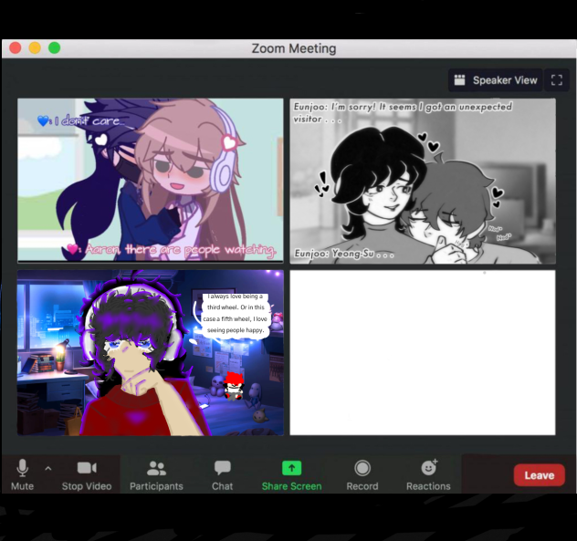Click the Zoom Meeting title bar

[293, 48]
